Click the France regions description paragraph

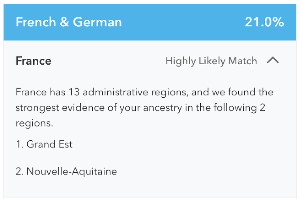pos(144,108)
